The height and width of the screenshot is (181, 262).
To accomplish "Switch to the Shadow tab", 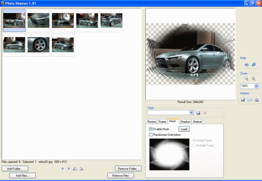I will (x=185, y=121).
